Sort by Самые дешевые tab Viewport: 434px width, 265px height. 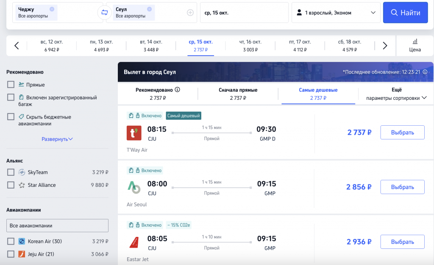pos(318,94)
